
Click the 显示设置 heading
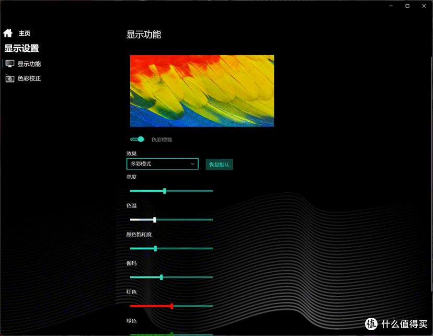pyautogui.click(x=21, y=49)
